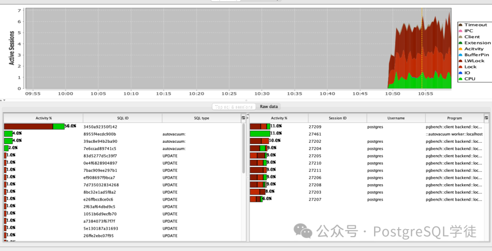The width and height of the screenshot is (492, 251).
Task: Click Acitvity legend color swatch
Action: coord(460,49)
